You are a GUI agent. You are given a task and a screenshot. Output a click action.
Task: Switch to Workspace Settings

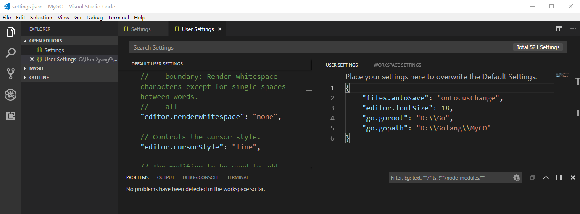[397, 65]
